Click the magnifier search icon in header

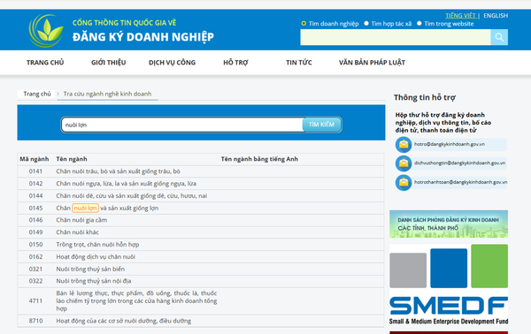(499, 37)
